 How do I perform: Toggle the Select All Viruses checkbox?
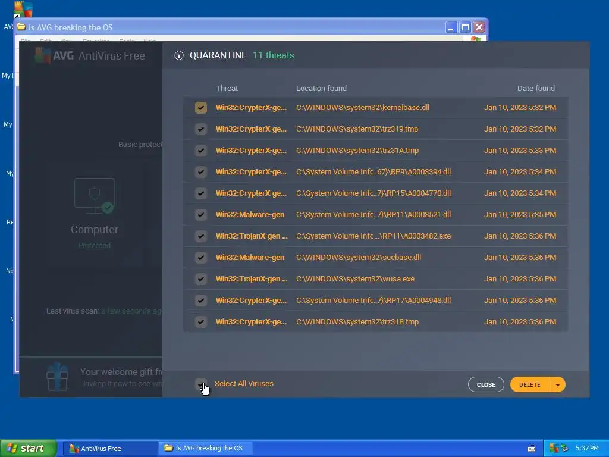click(x=201, y=384)
